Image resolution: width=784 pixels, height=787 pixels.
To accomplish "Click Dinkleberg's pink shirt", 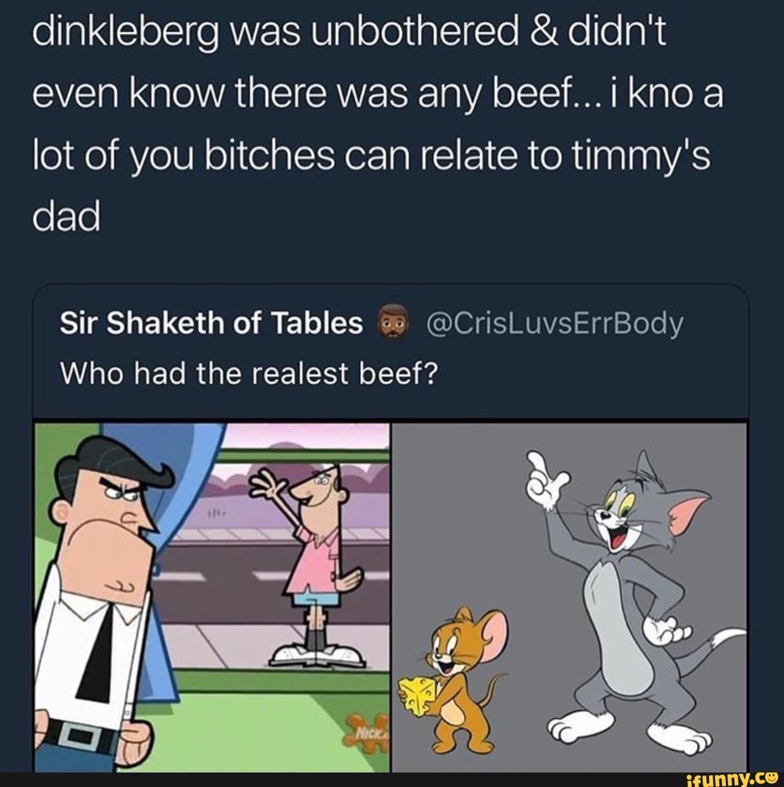I will [317, 559].
